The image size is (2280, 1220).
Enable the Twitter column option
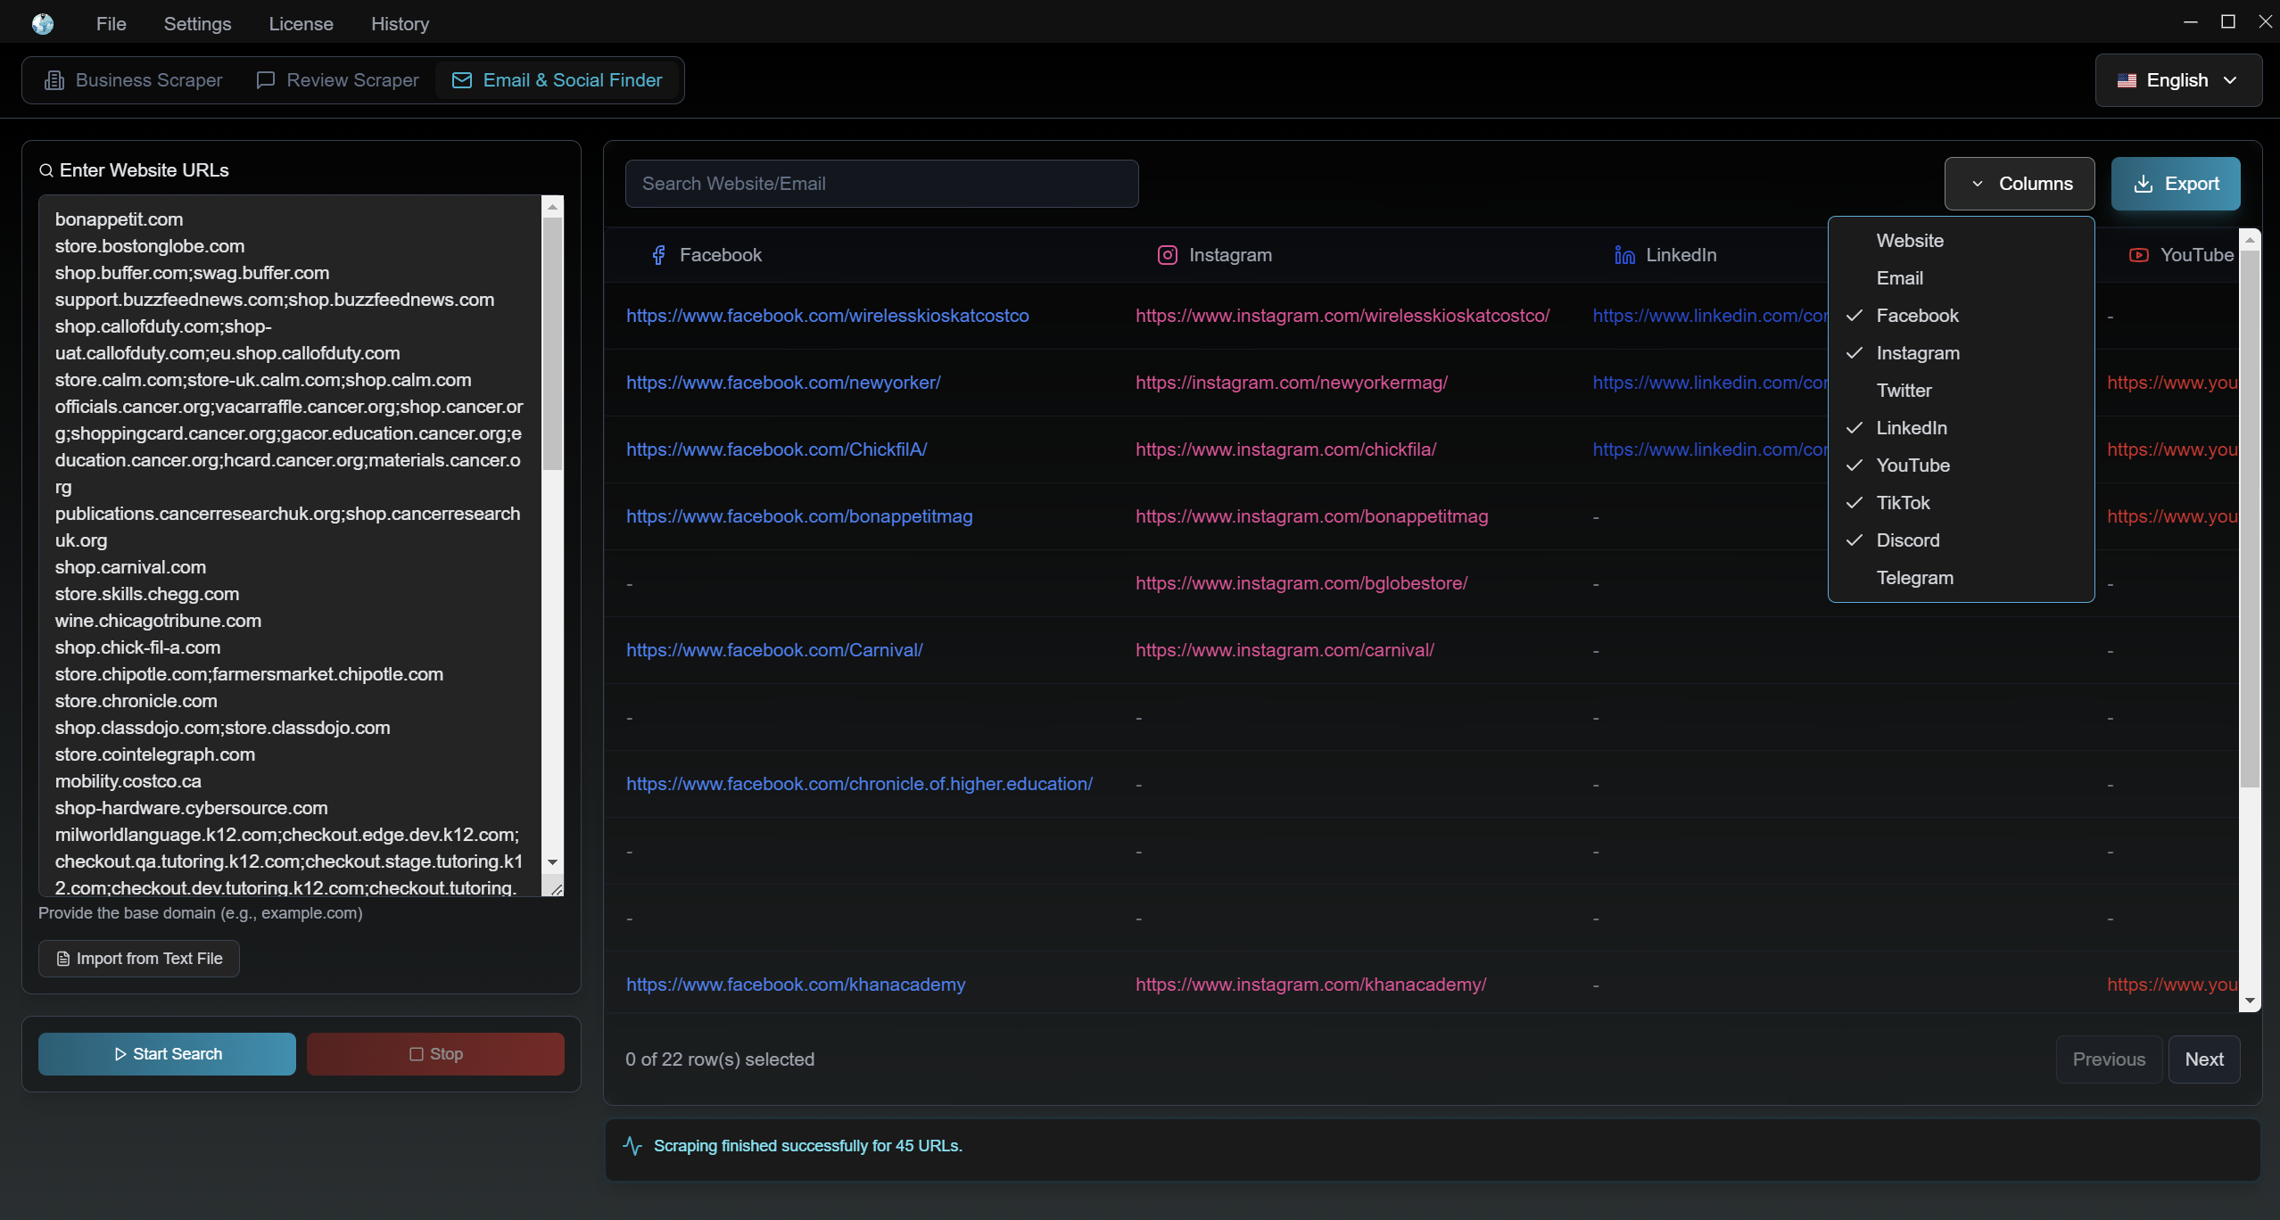pyautogui.click(x=1904, y=391)
